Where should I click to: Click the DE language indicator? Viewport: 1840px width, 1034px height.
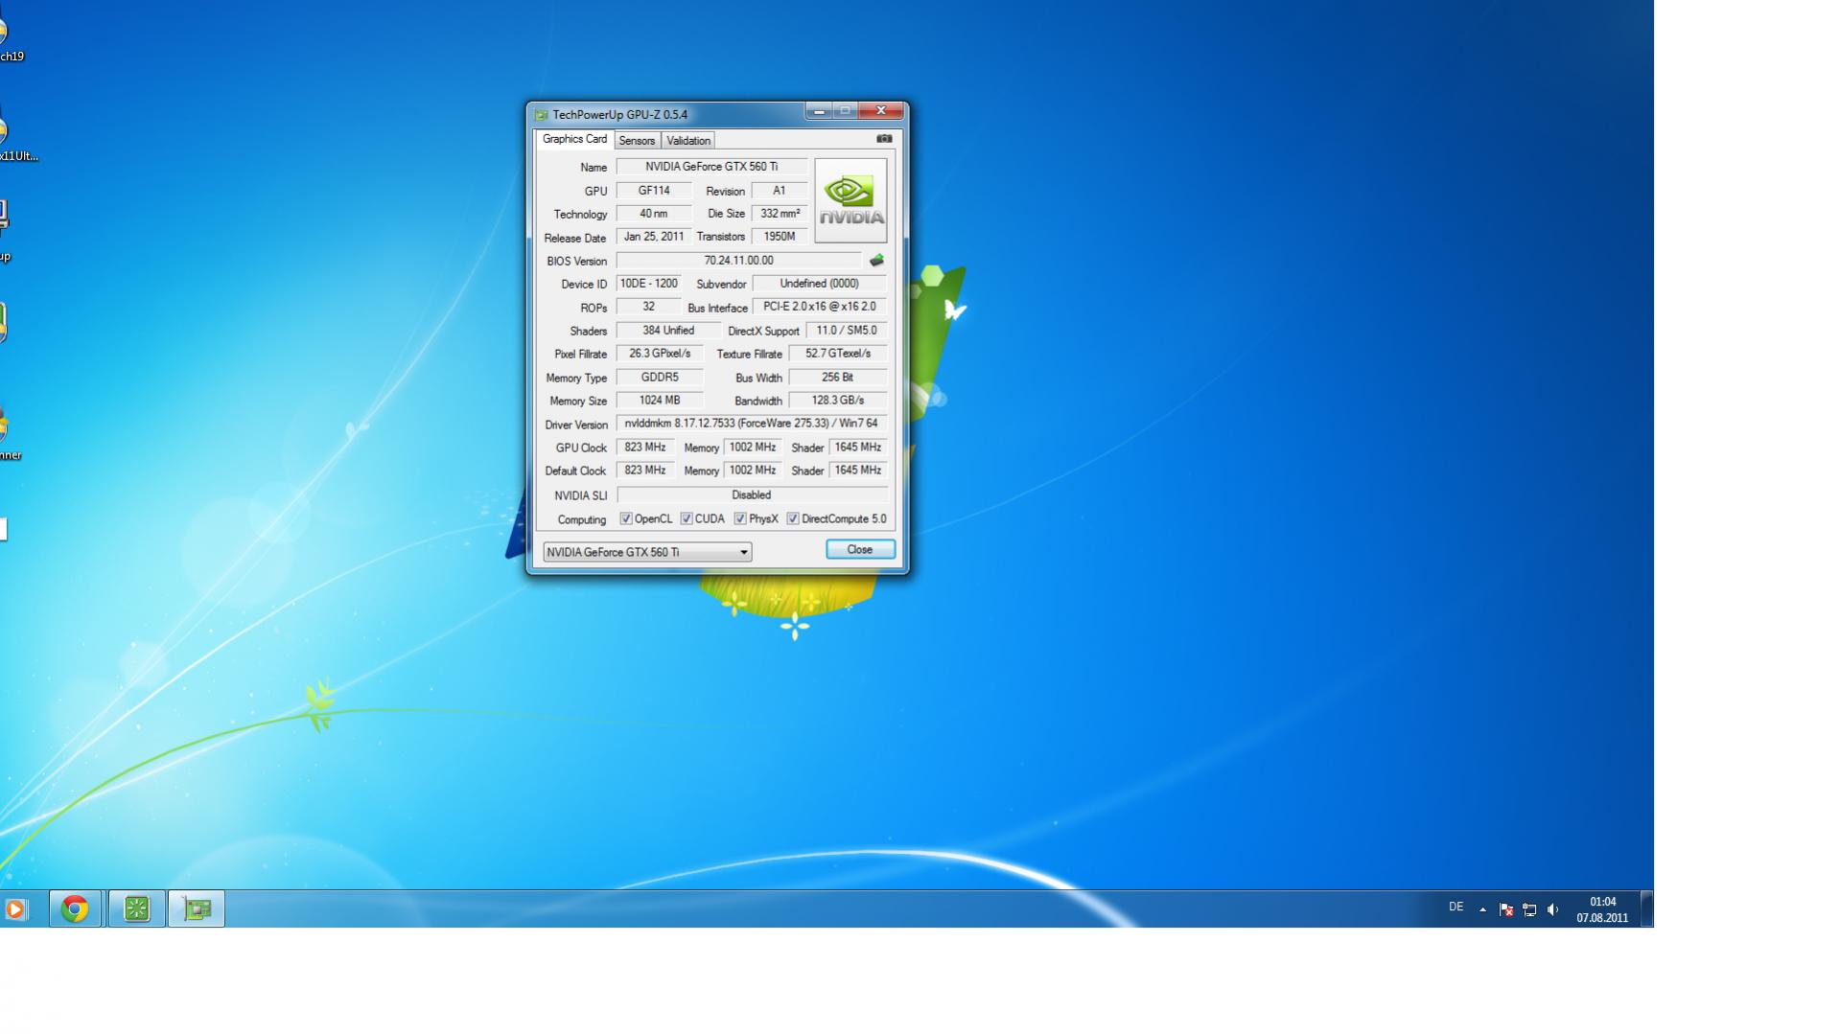pos(1456,907)
